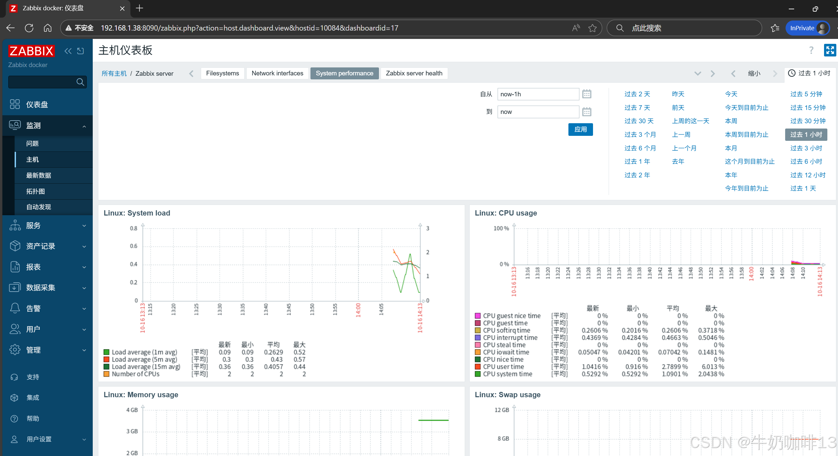Click green Load average 1m legend swatch
Screen dimensions: 838x456
pyautogui.click(x=106, y=352)
